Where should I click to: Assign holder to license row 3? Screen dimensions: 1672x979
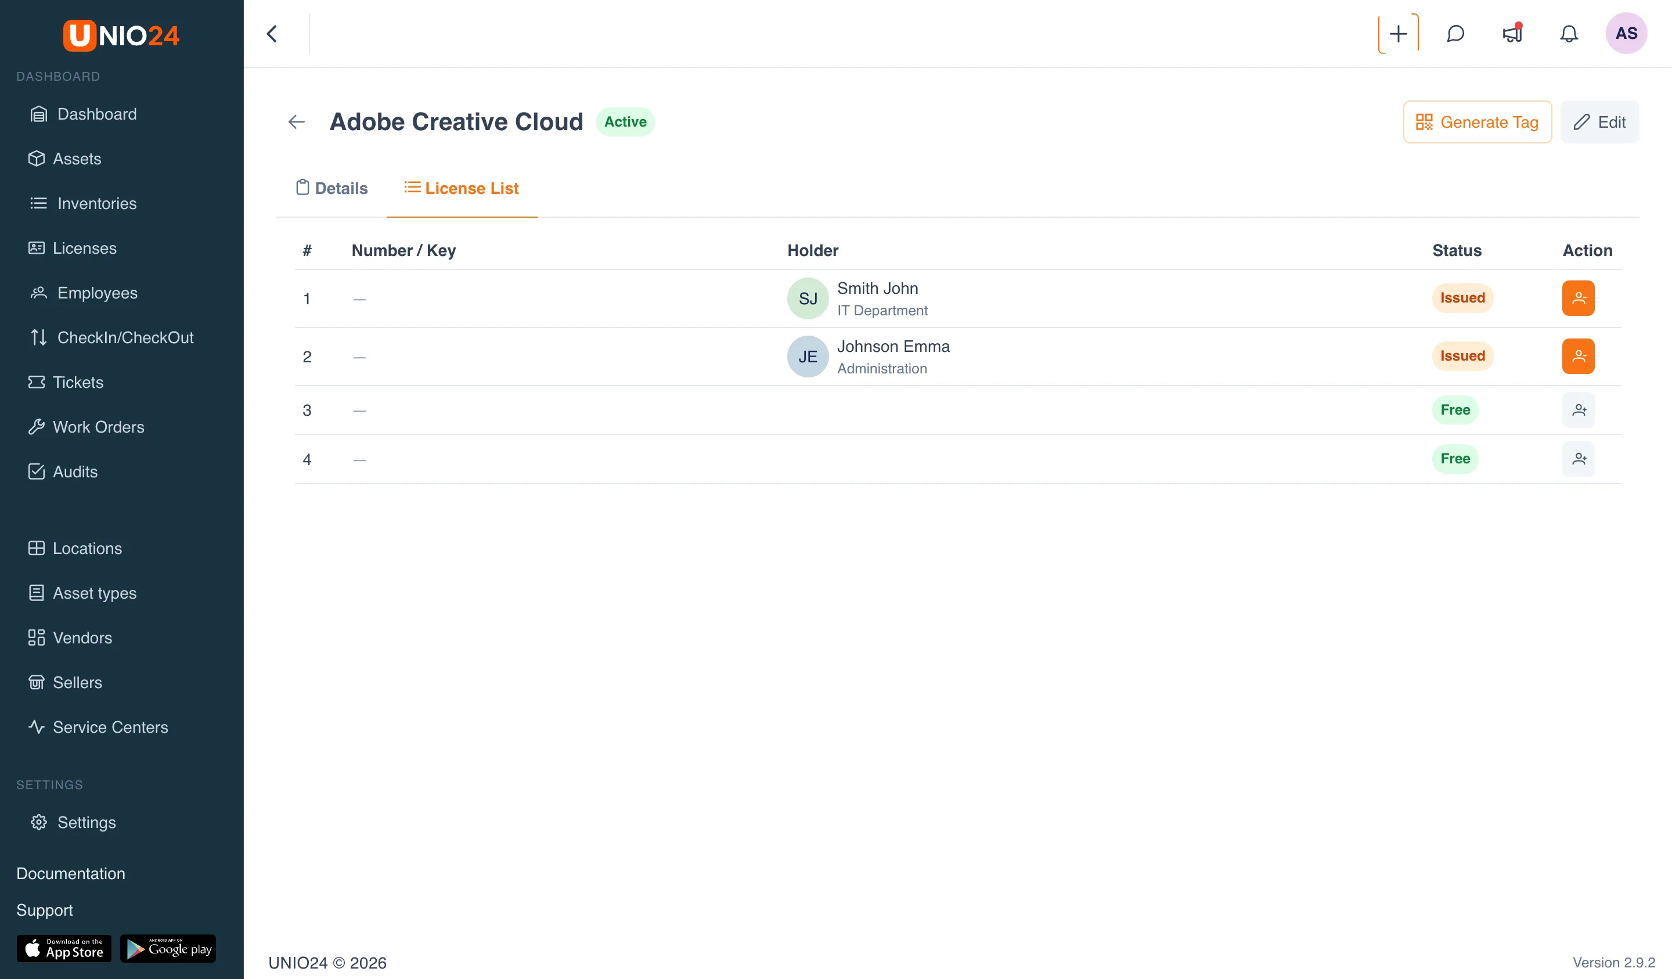tap(1578, 410)
